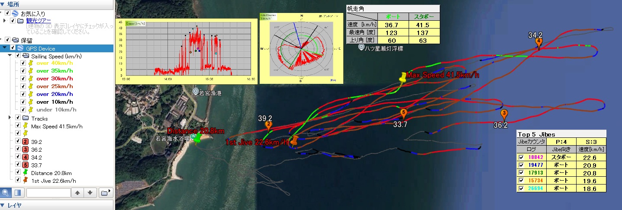Expand the 観光ツアー folder
622x210 pixels.
pos(5,21)
